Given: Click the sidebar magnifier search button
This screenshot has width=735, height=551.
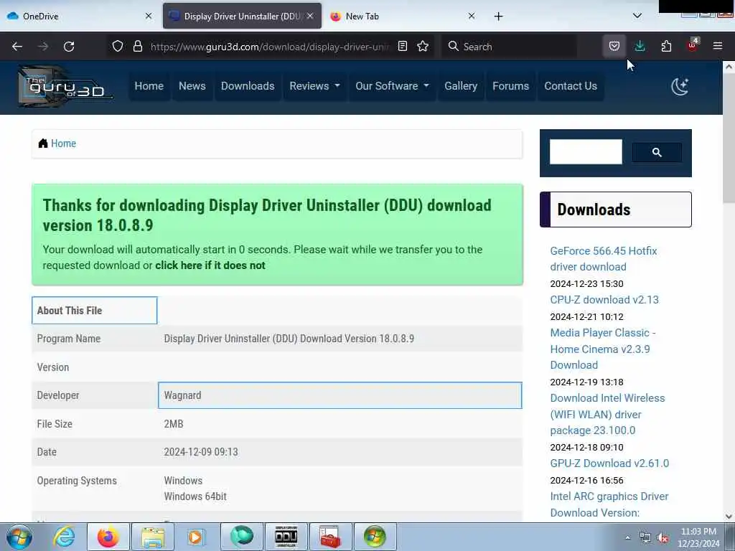Looking at the screenshot, I should [x=657, y=152].
